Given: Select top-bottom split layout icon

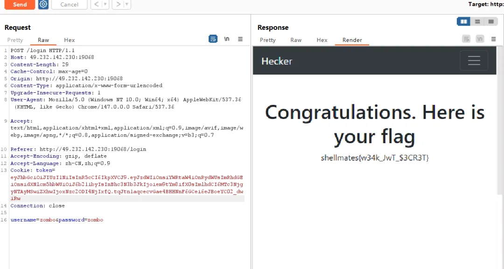Looking at the screenshot, I should (x=478, y=21).
